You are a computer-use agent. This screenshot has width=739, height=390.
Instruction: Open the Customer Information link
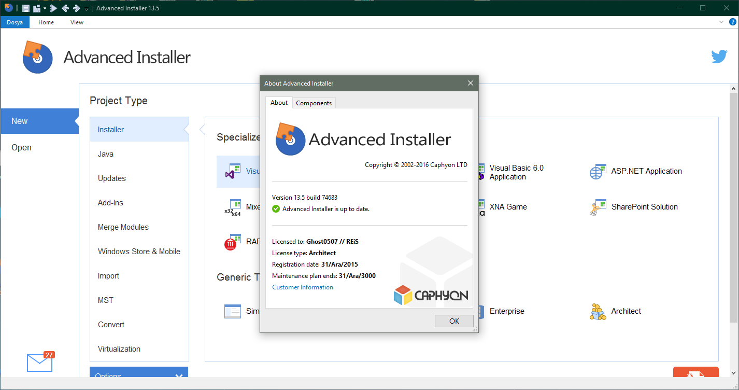[x=303, y=287]
